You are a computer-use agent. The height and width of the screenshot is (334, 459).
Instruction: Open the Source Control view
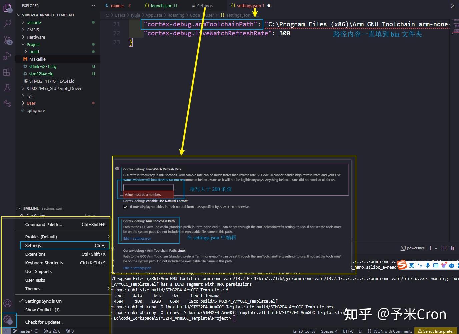click(7, 40)
